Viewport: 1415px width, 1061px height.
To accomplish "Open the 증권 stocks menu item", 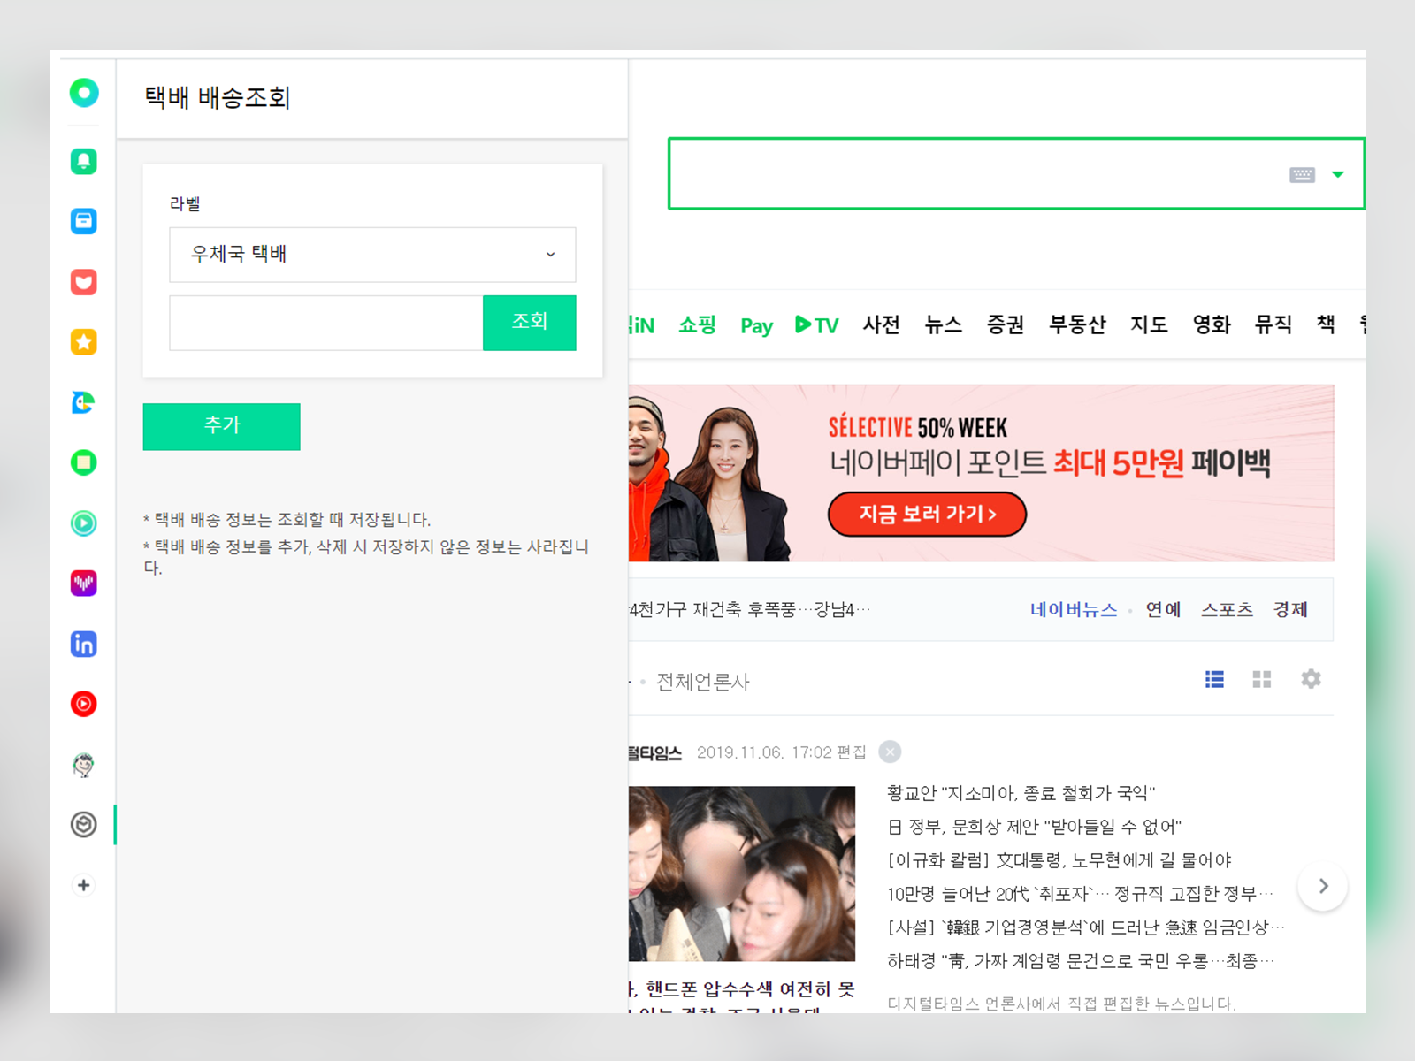I will 1006,324.
